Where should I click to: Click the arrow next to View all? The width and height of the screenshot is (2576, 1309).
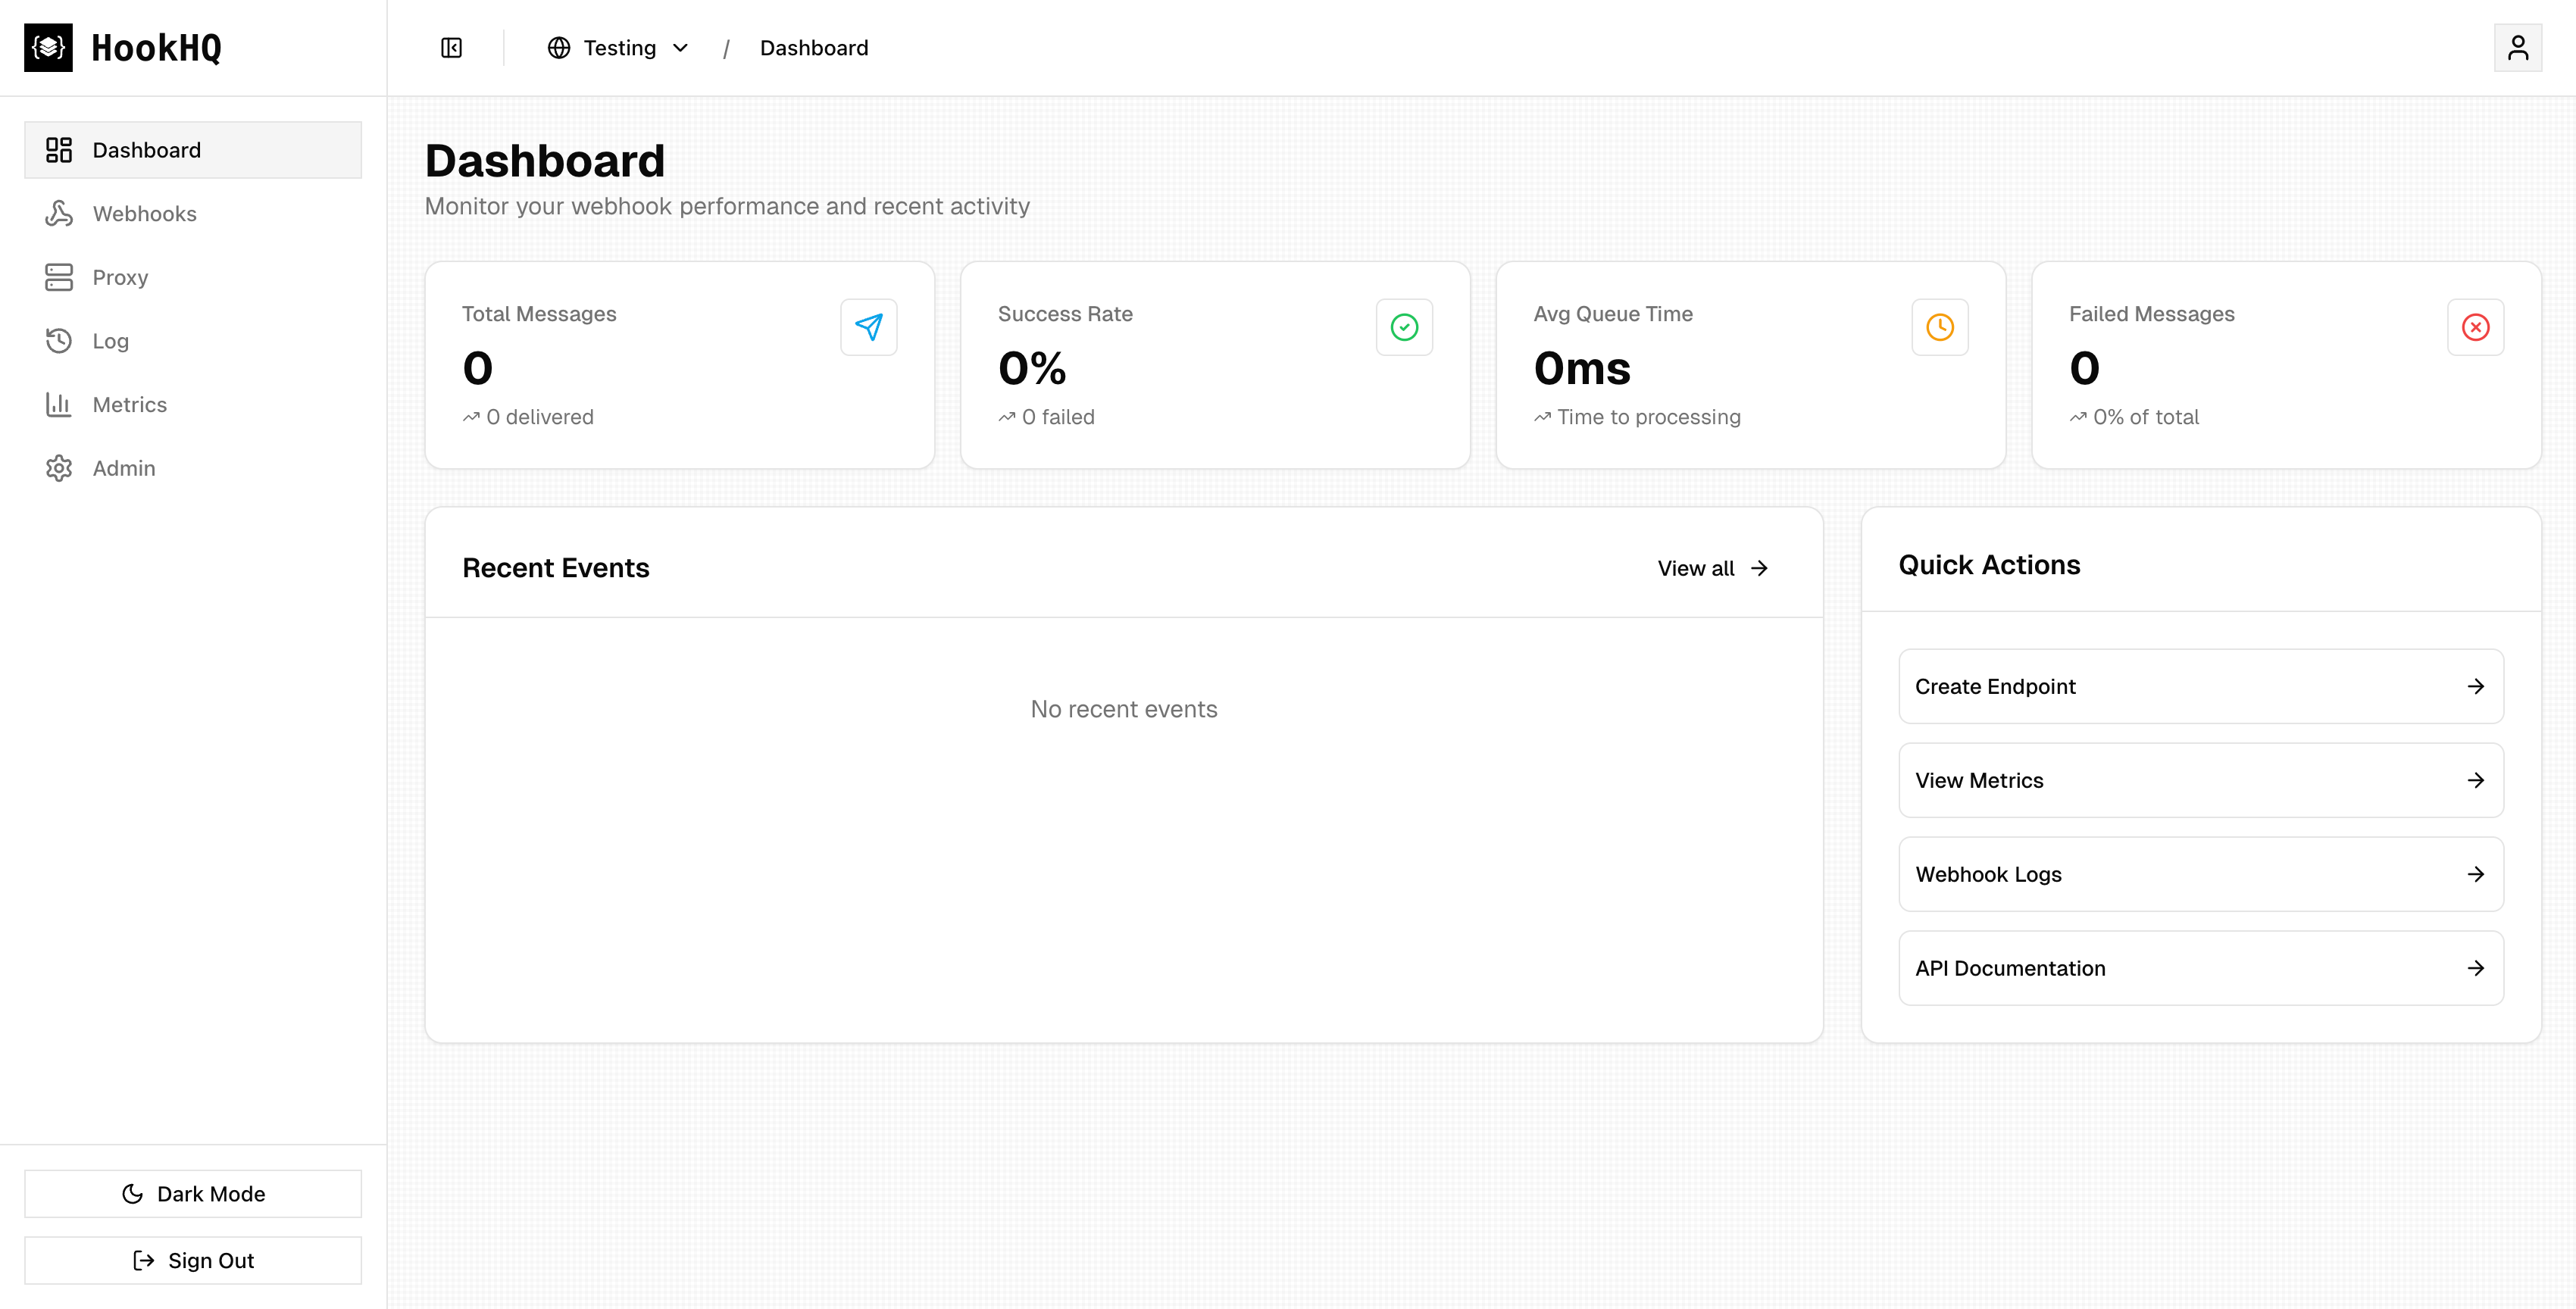click(x=1759, y=568)
